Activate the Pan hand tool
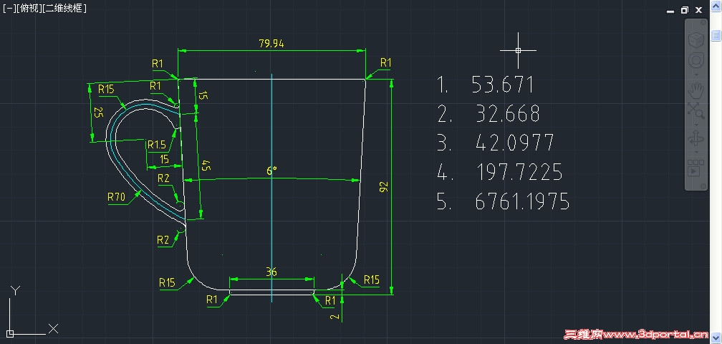Viewport: 722px width, 344px height. (695, 90)
